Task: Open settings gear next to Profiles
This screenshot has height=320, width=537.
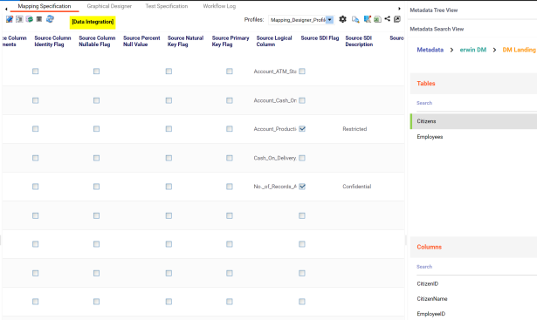Action: coord(342,19)
